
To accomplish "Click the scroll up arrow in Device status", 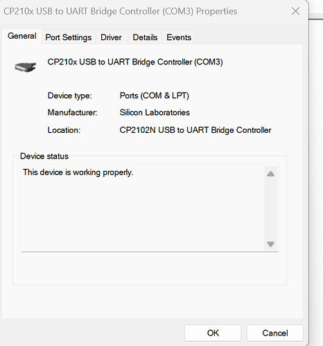I will click(x=270, y=174).
